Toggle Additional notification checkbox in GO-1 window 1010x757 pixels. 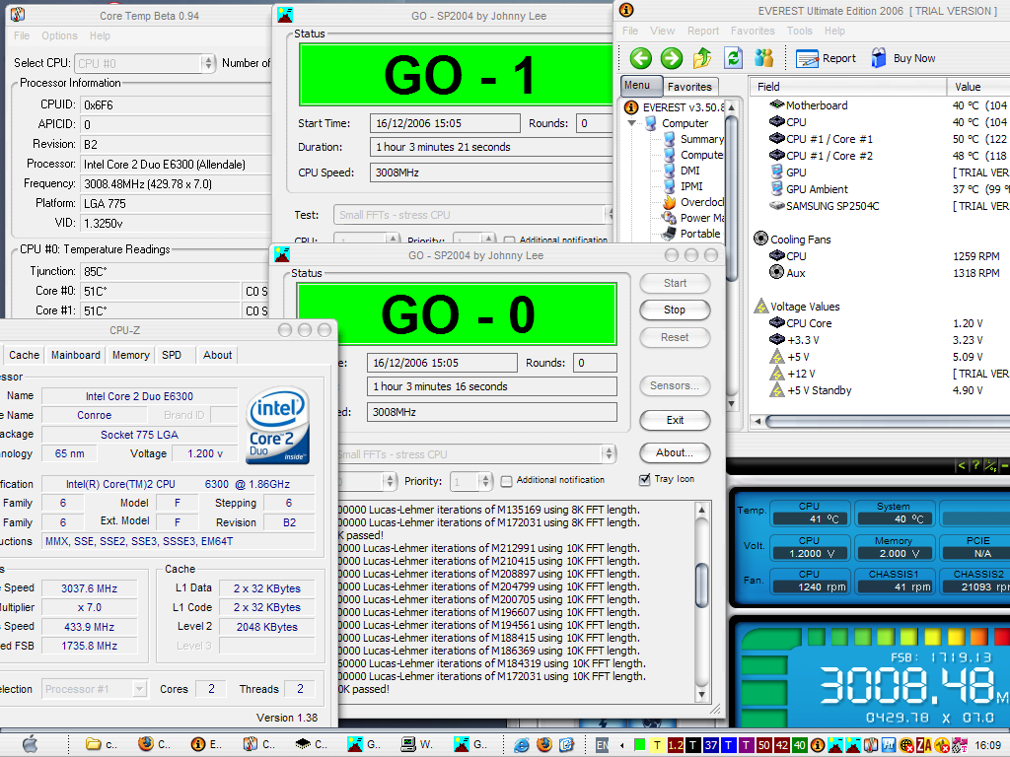click(510, 241)
